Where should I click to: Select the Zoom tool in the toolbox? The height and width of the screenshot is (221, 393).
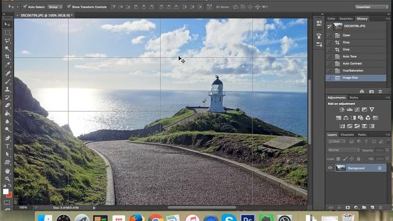[7, 179]
